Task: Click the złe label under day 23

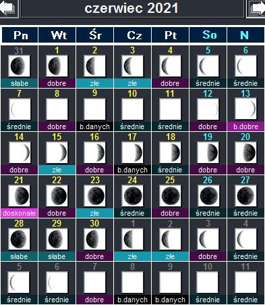Action: click(94, 213)
